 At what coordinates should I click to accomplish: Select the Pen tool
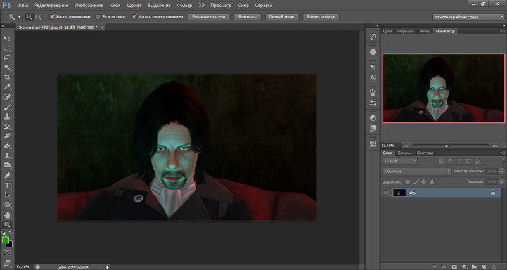(7, 176)
